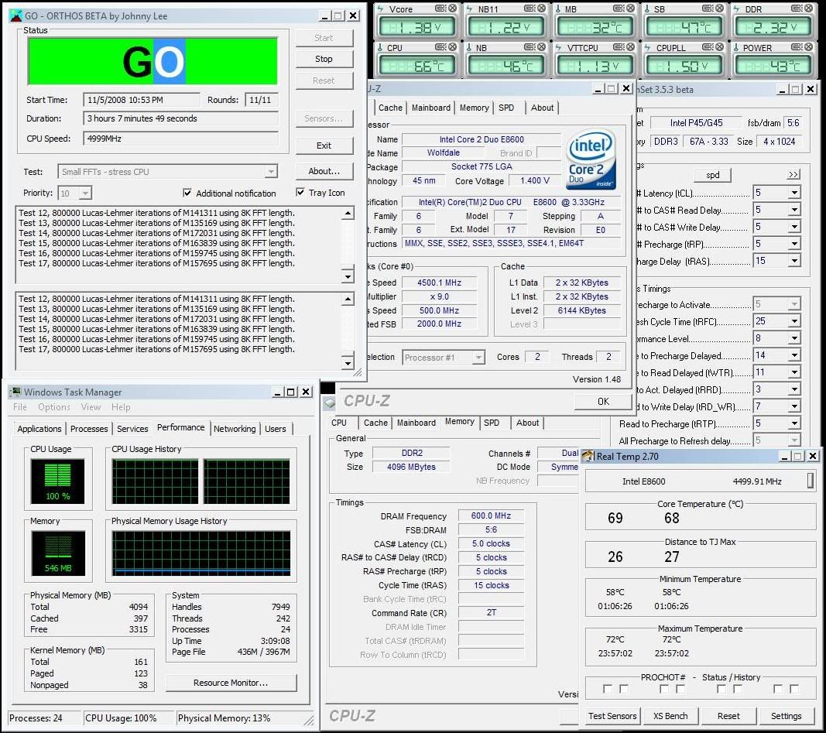Uncheck the Additional notification checkbox
The height and width of the screenshot is (733, 826).
tap(187, 193)
